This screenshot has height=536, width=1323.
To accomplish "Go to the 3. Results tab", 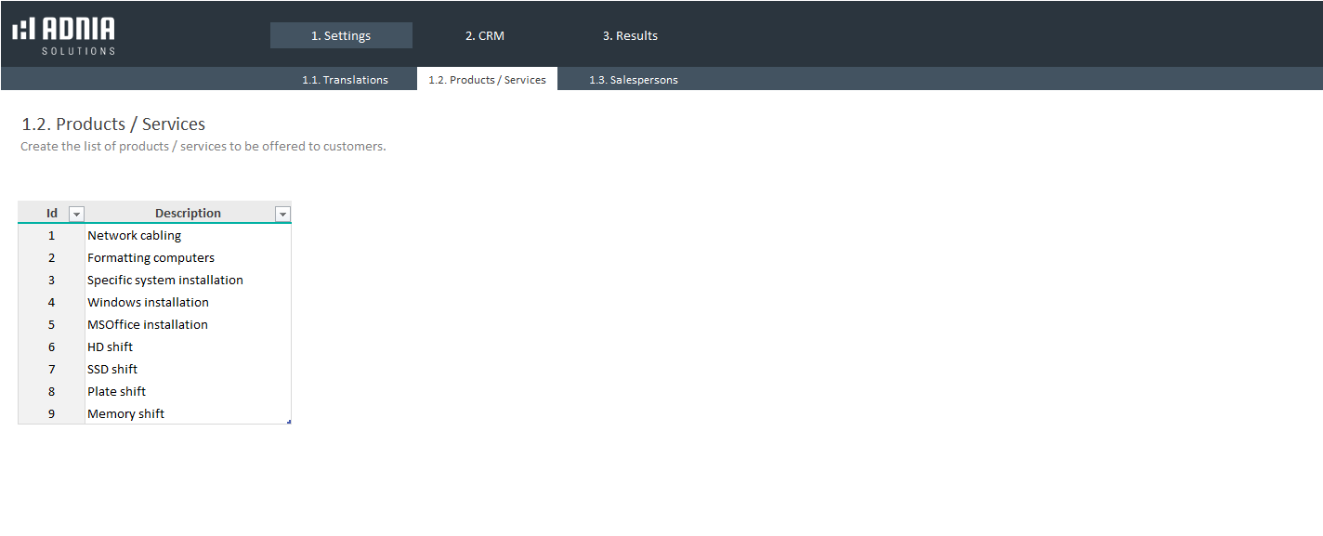I will 630,36.
